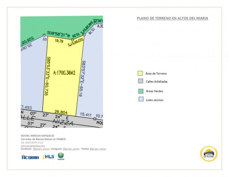
Task: Click the S08°58'21"W bearing label
Action: pos(59,33)
